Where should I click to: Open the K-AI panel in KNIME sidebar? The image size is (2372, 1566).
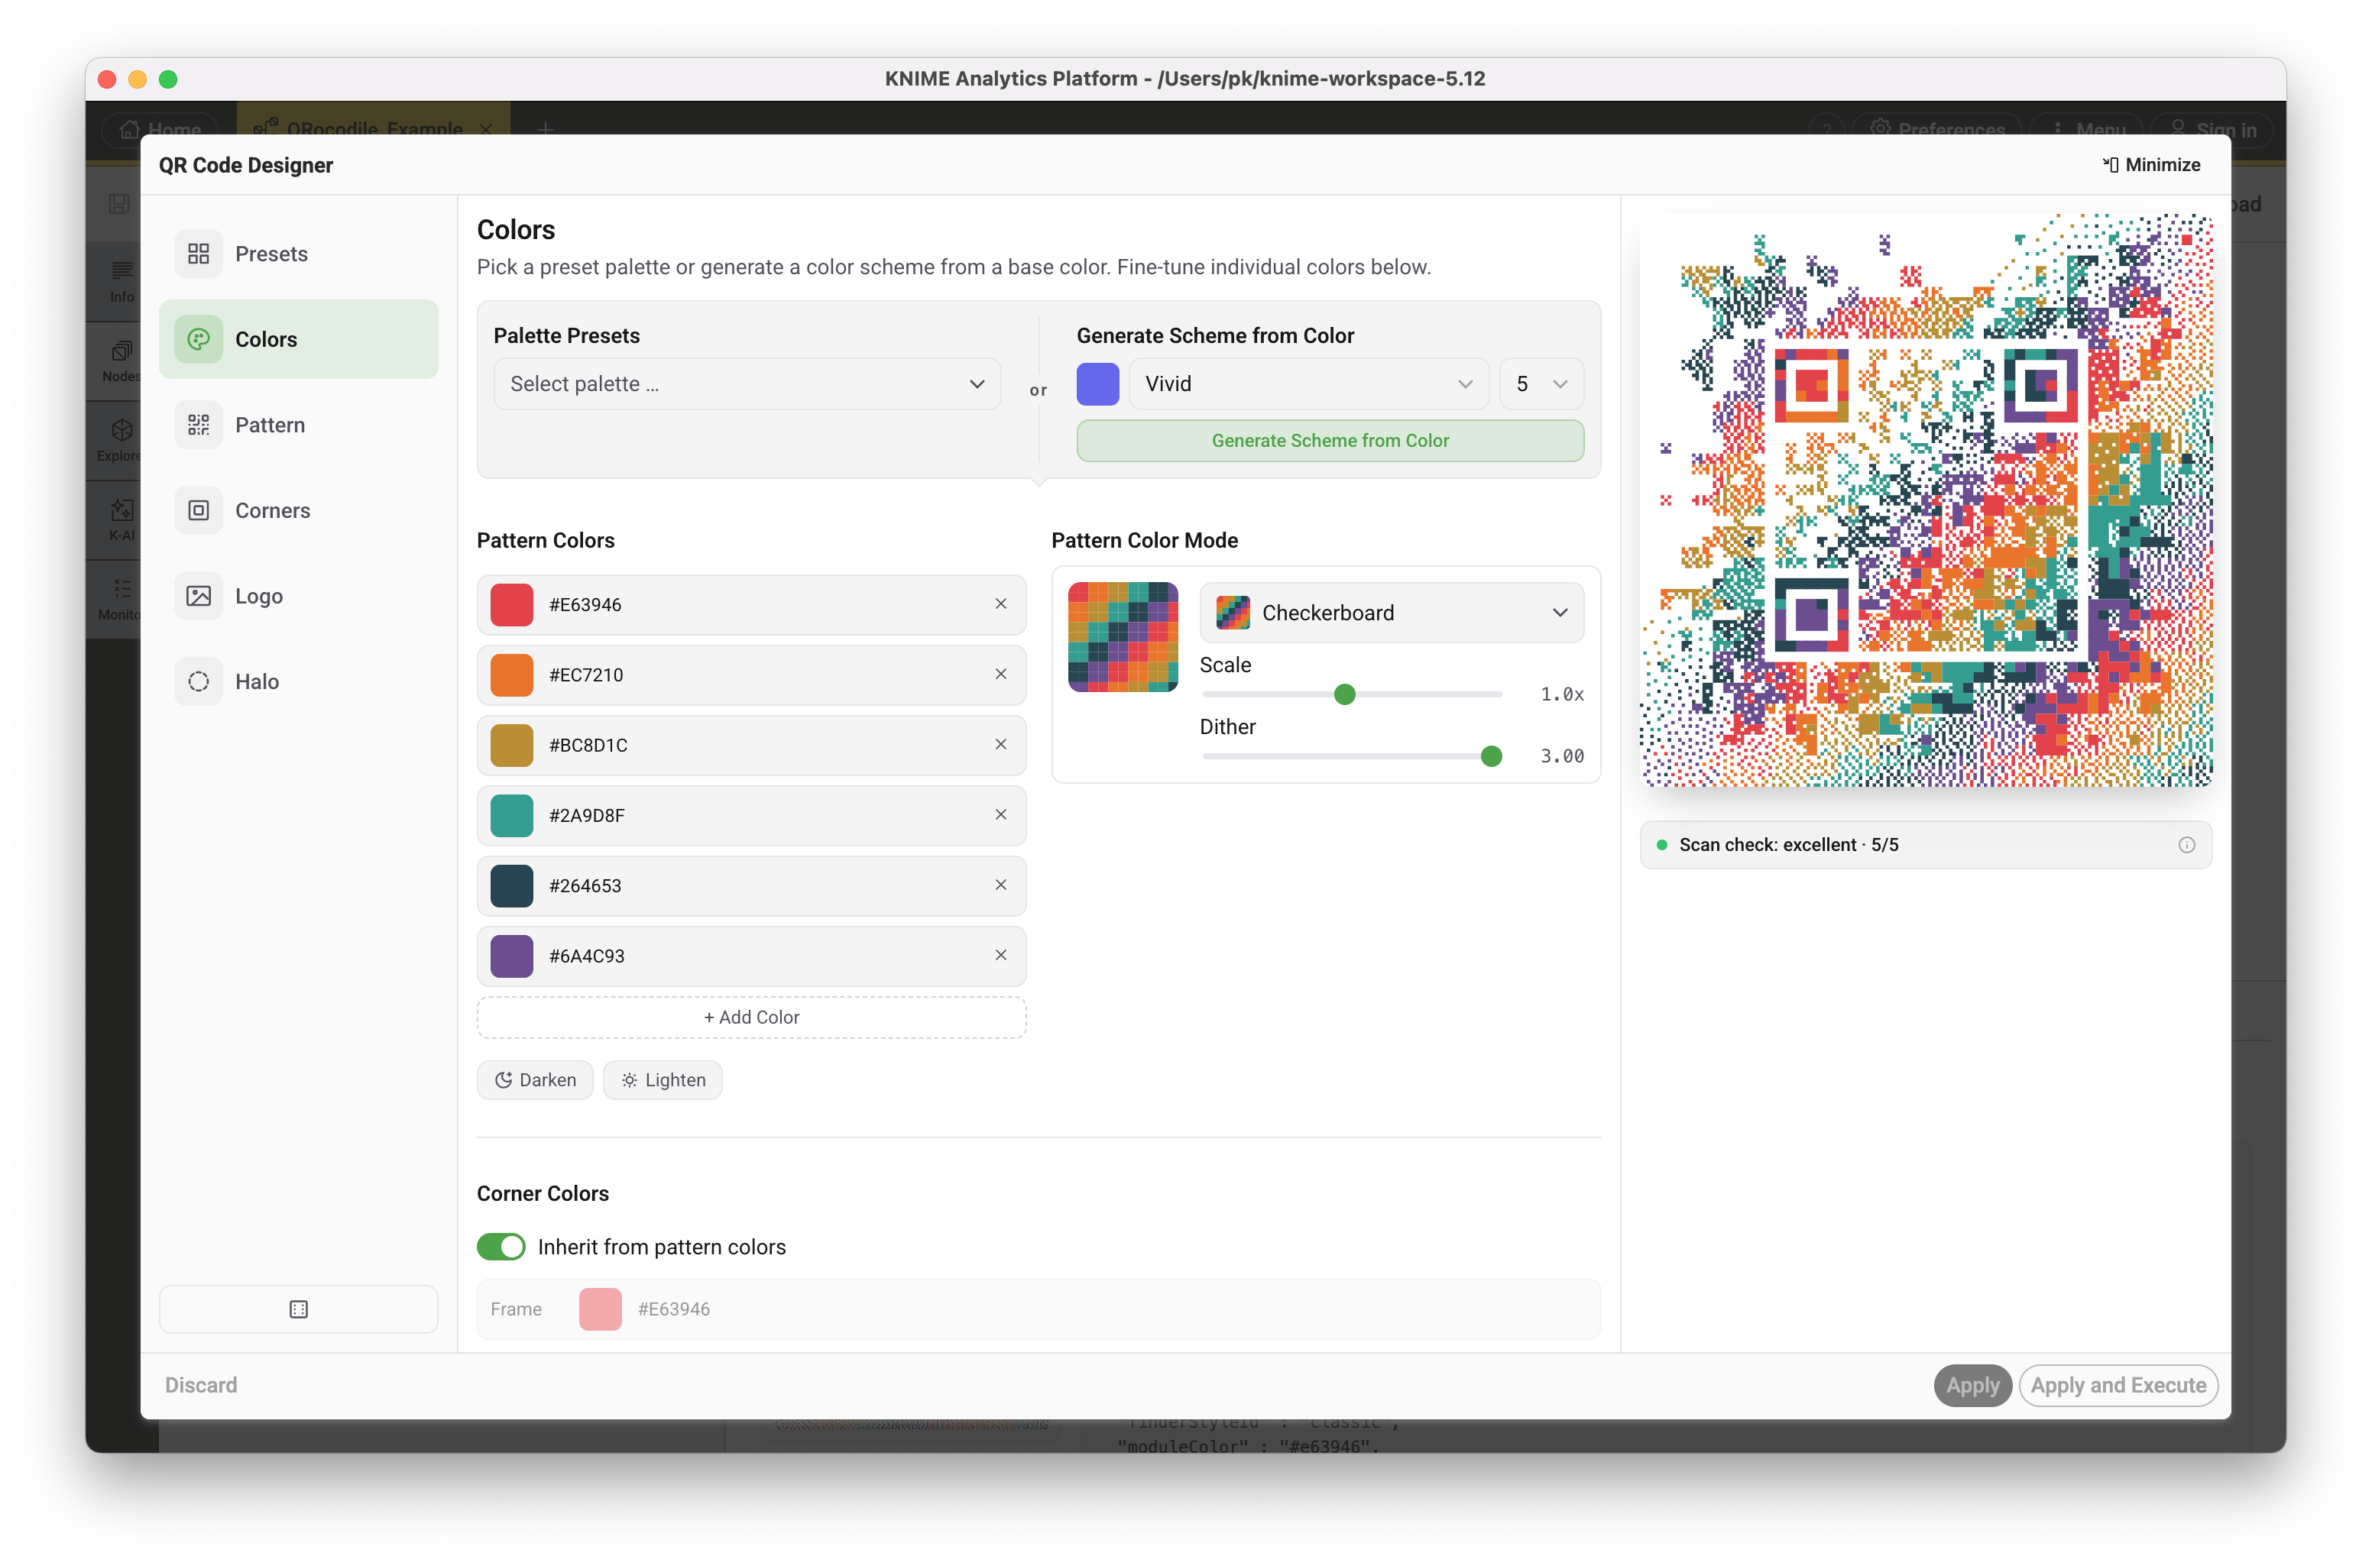click(x=121, y=519)
